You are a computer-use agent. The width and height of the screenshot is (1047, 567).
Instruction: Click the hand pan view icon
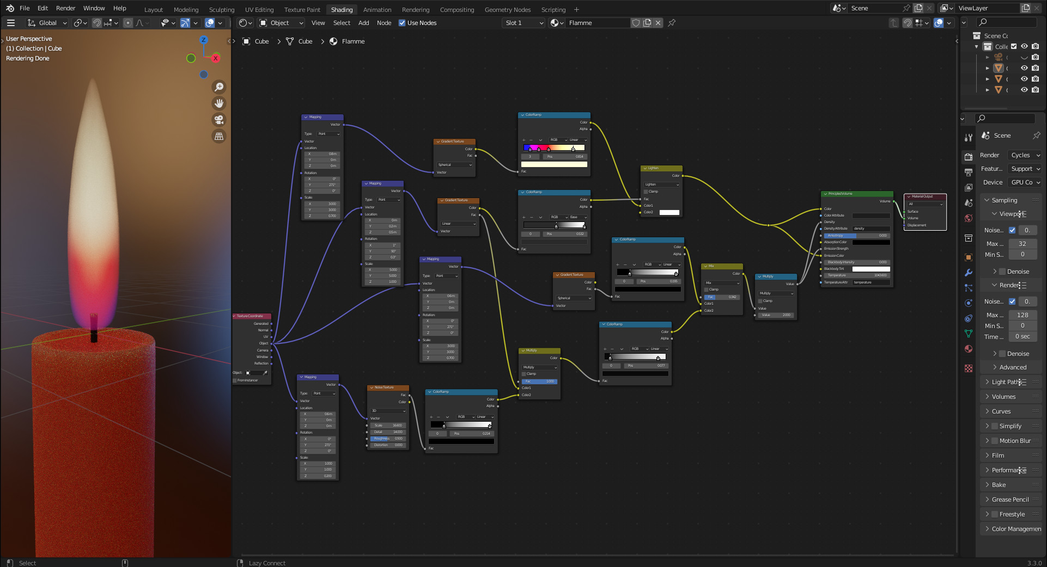coord(219,103)
